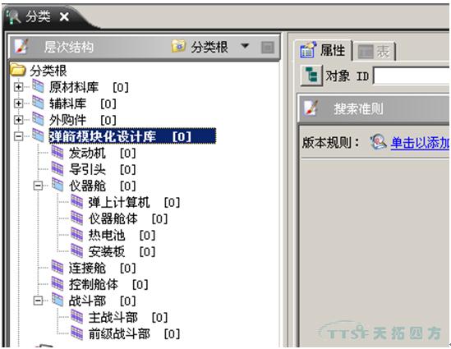The image size is (451, 349).
Task: Expand the 原材料库 tree node
Action: [18, 87]
